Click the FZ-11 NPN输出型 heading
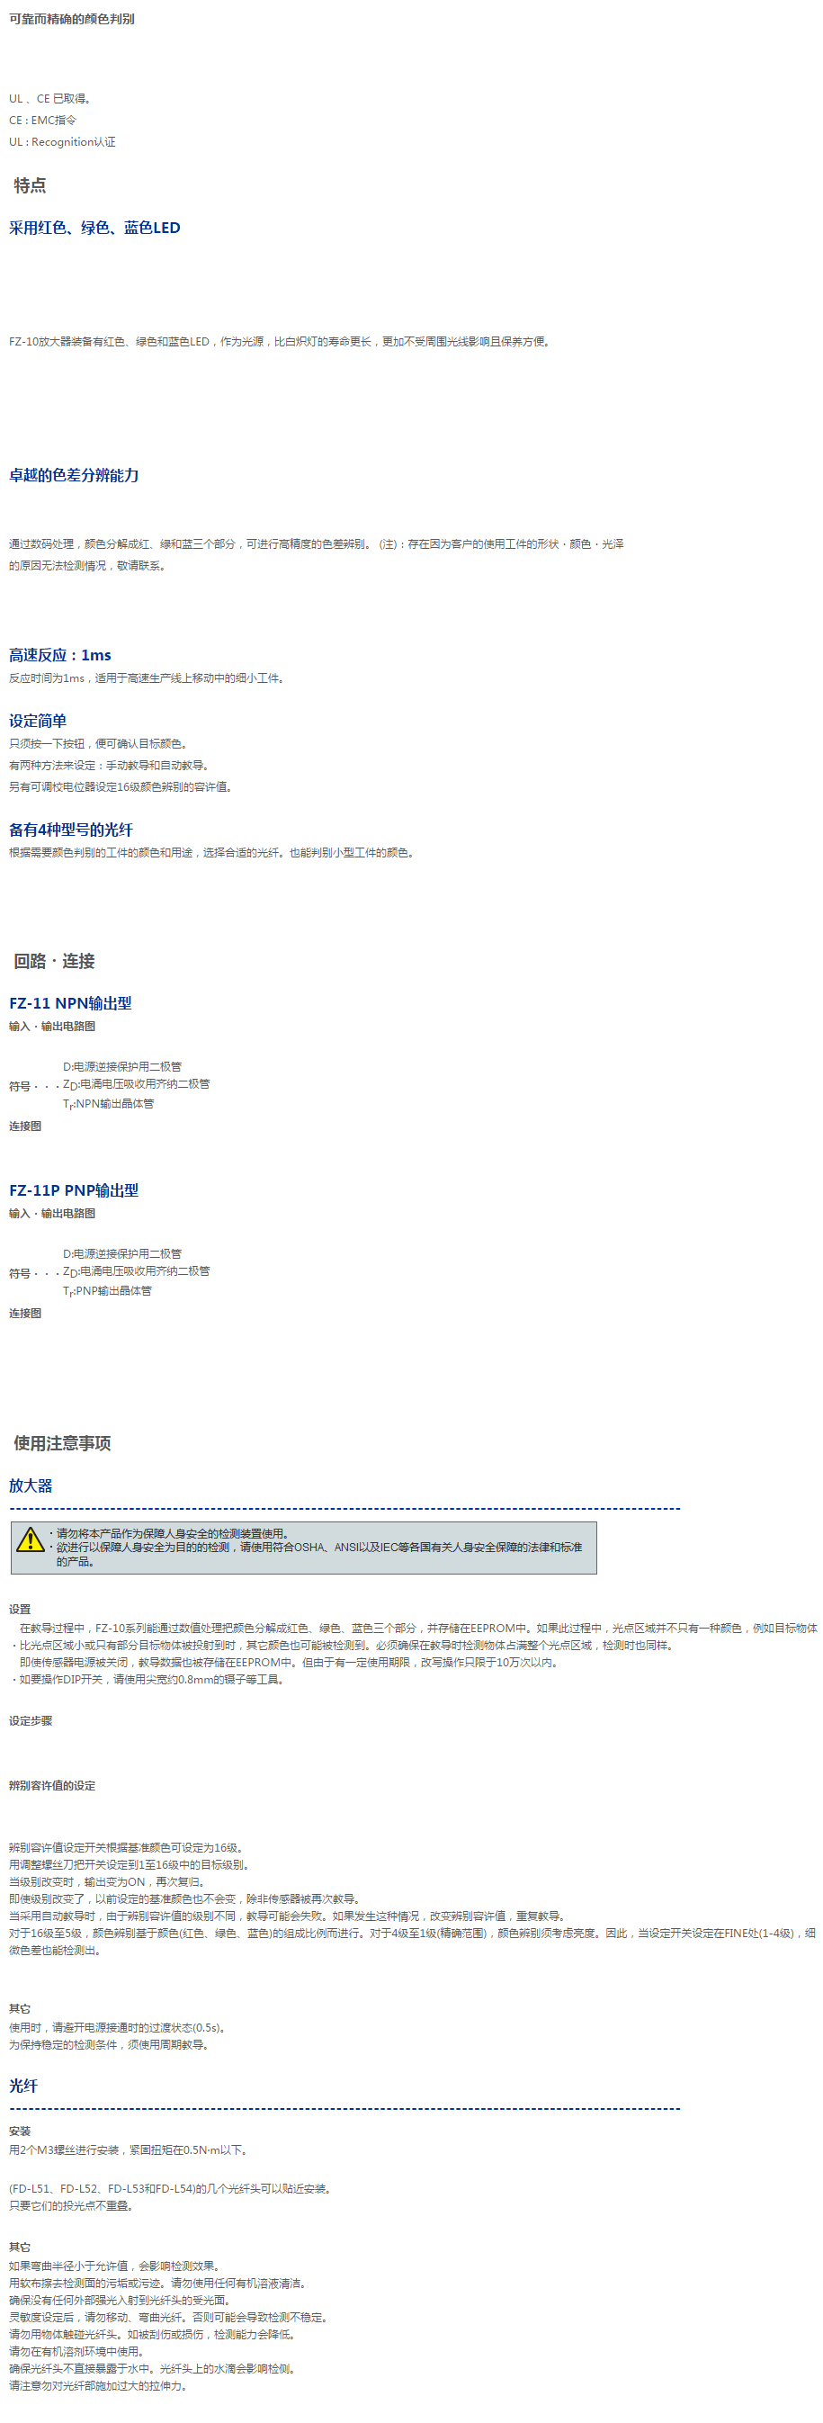The height and width of the screenshot is (2423, 823). coord(70,1002)
